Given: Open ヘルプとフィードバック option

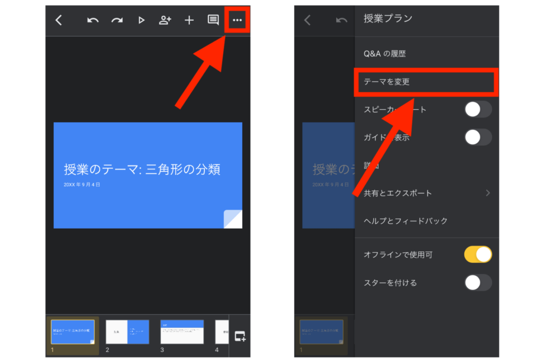Looking at the screenshot, I should (406, 221).
